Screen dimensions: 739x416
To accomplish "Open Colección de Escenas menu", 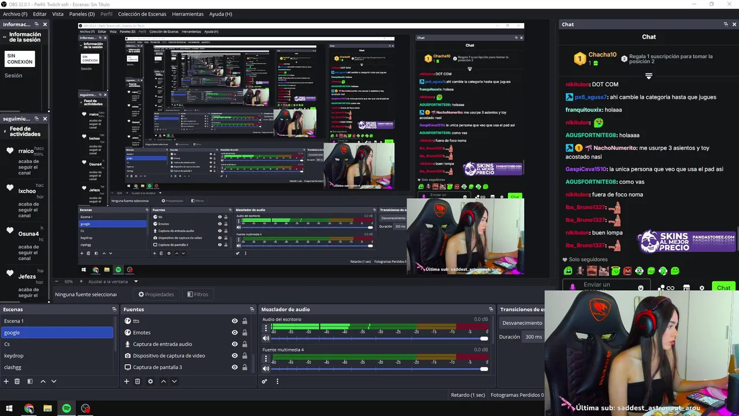I will tap(142, 14).
